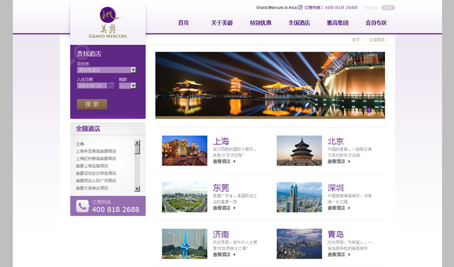The height and width of the screenshot is (267, 454).
Task: Click the arrow next to 查看酒店 under 深圳
Action: (349, 208)
